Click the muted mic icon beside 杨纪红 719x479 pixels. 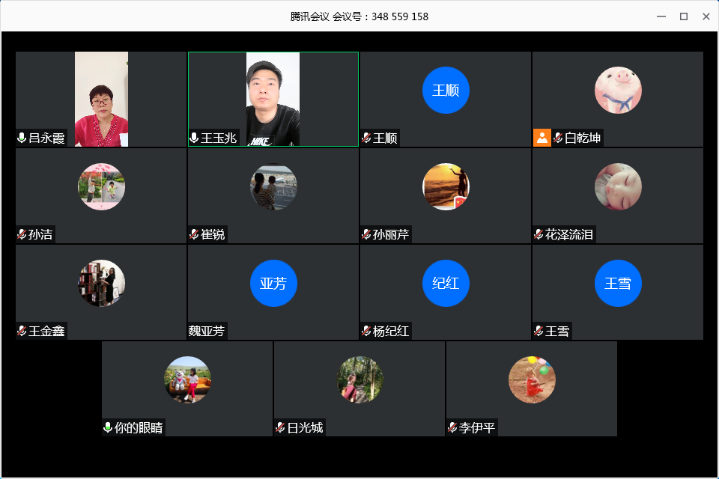click(x=366, y=331)
